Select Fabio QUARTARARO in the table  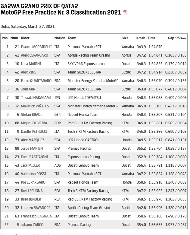37,81
